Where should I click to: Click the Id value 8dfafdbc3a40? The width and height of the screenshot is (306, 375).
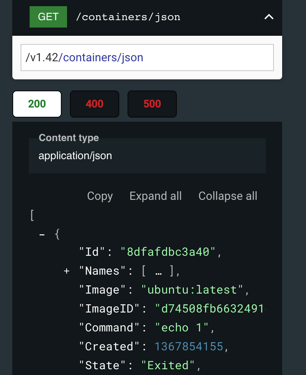pos(168,252)
